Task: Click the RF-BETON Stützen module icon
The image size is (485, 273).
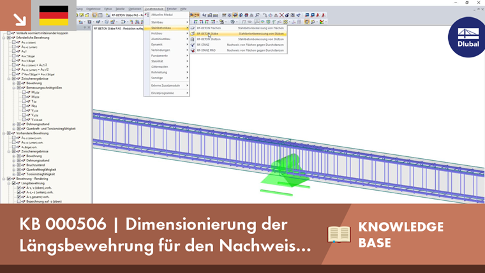Action: point(193,40)
